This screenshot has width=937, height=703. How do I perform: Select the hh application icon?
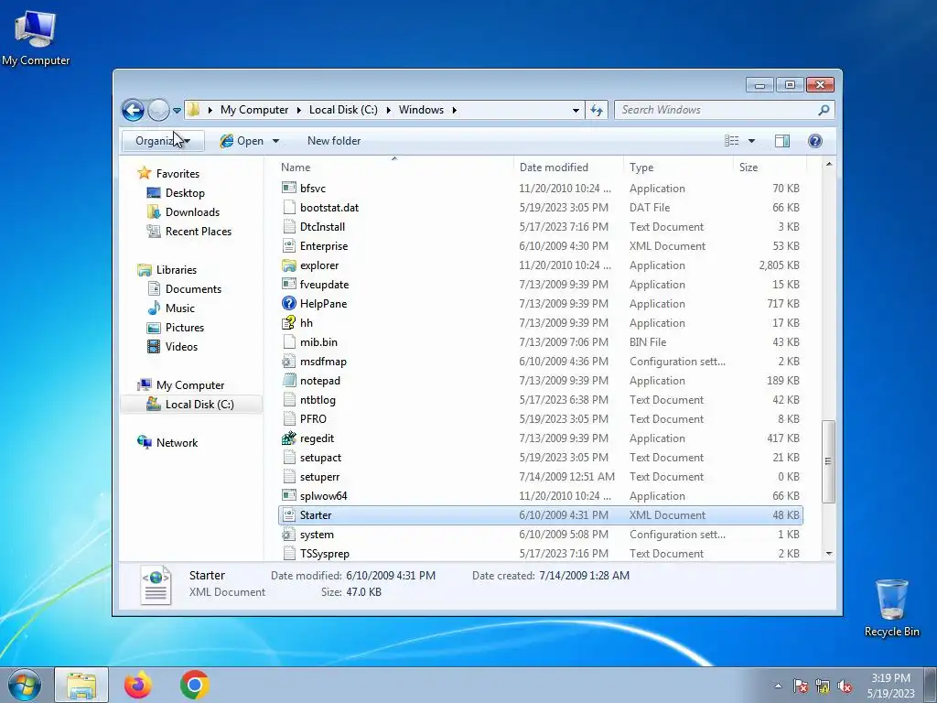point(289,323)
